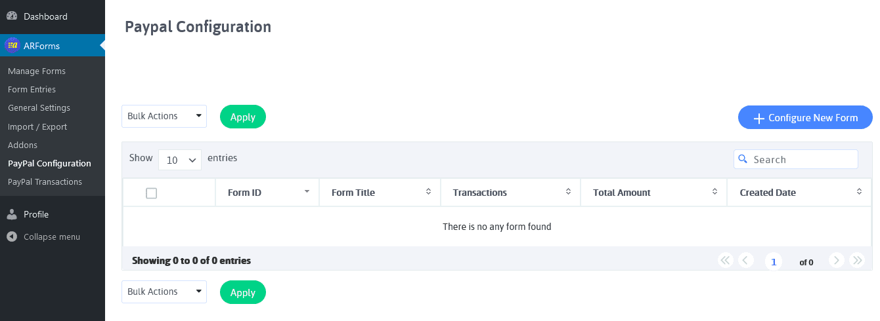Click Configure New Form button
This screenshot has width=880, height=321.
click(x=805, y=118)
